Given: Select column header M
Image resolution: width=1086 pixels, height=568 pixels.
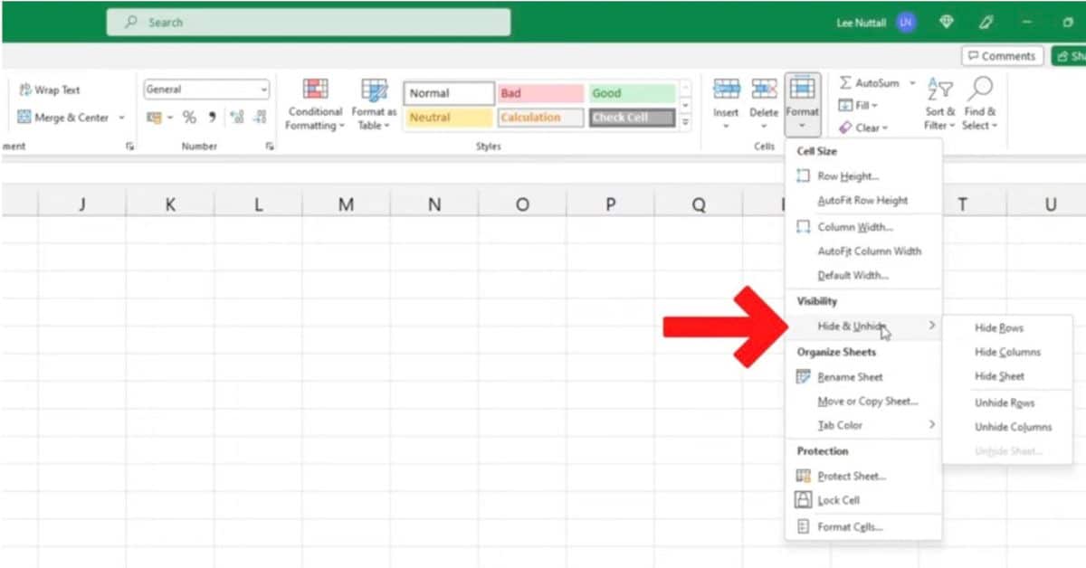Looking at the screenshot, I should click(x=346, y=205).
